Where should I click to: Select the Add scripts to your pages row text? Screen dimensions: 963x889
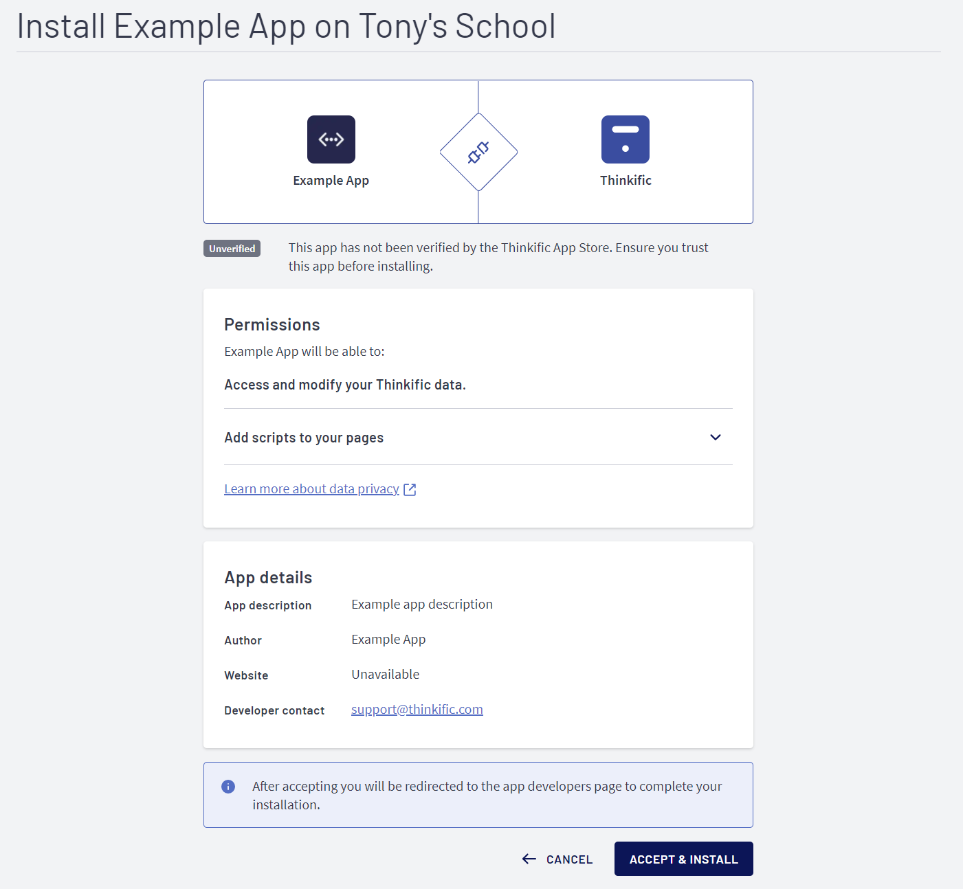click(x=304, y=438)
